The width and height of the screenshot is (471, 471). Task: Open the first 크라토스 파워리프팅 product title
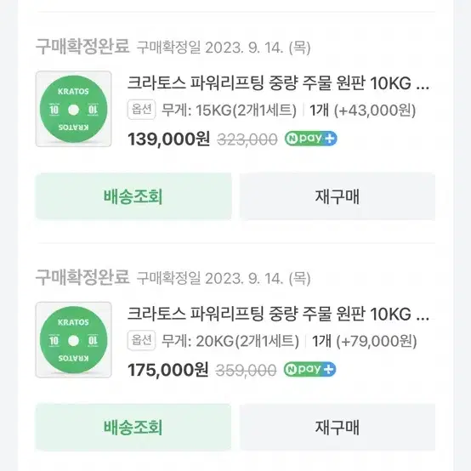pyautogui.click(x=278, y=83)
